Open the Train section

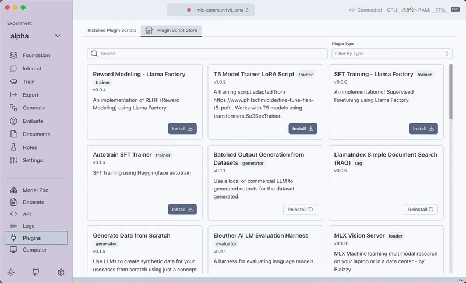(x=29, y=82)
